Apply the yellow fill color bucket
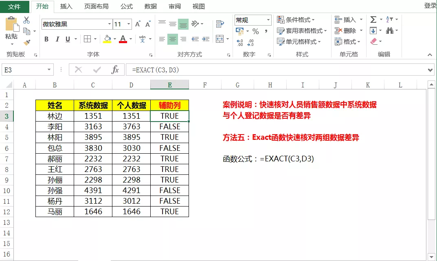This screenshot has width=437, height=261. (x=107, y=39)
